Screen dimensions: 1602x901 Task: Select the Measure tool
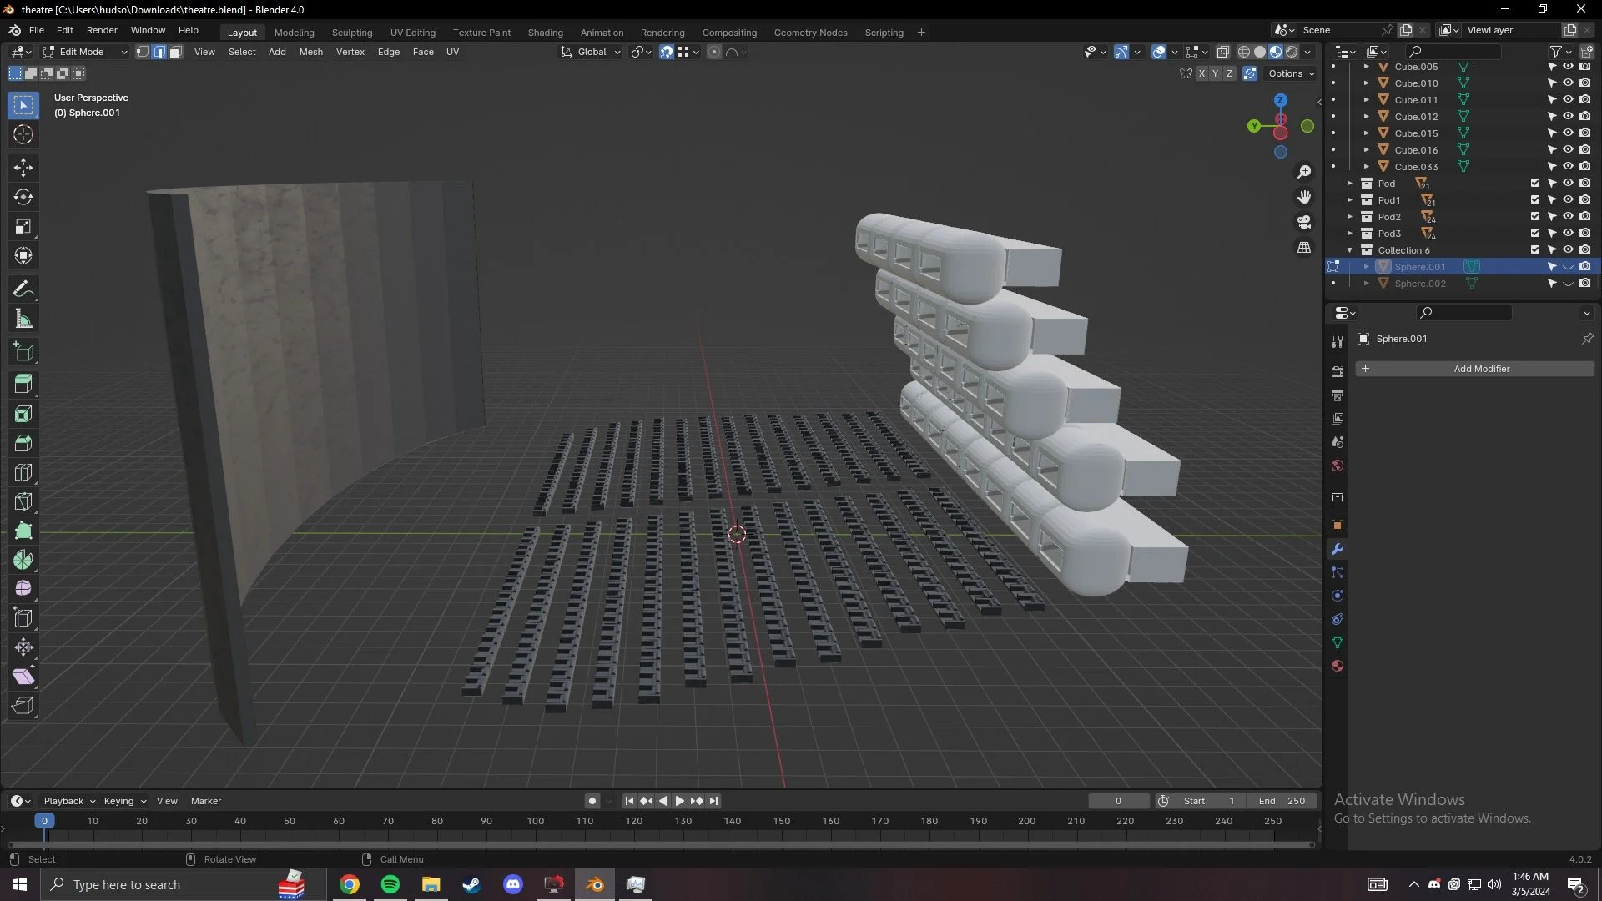tap(23, 319)
